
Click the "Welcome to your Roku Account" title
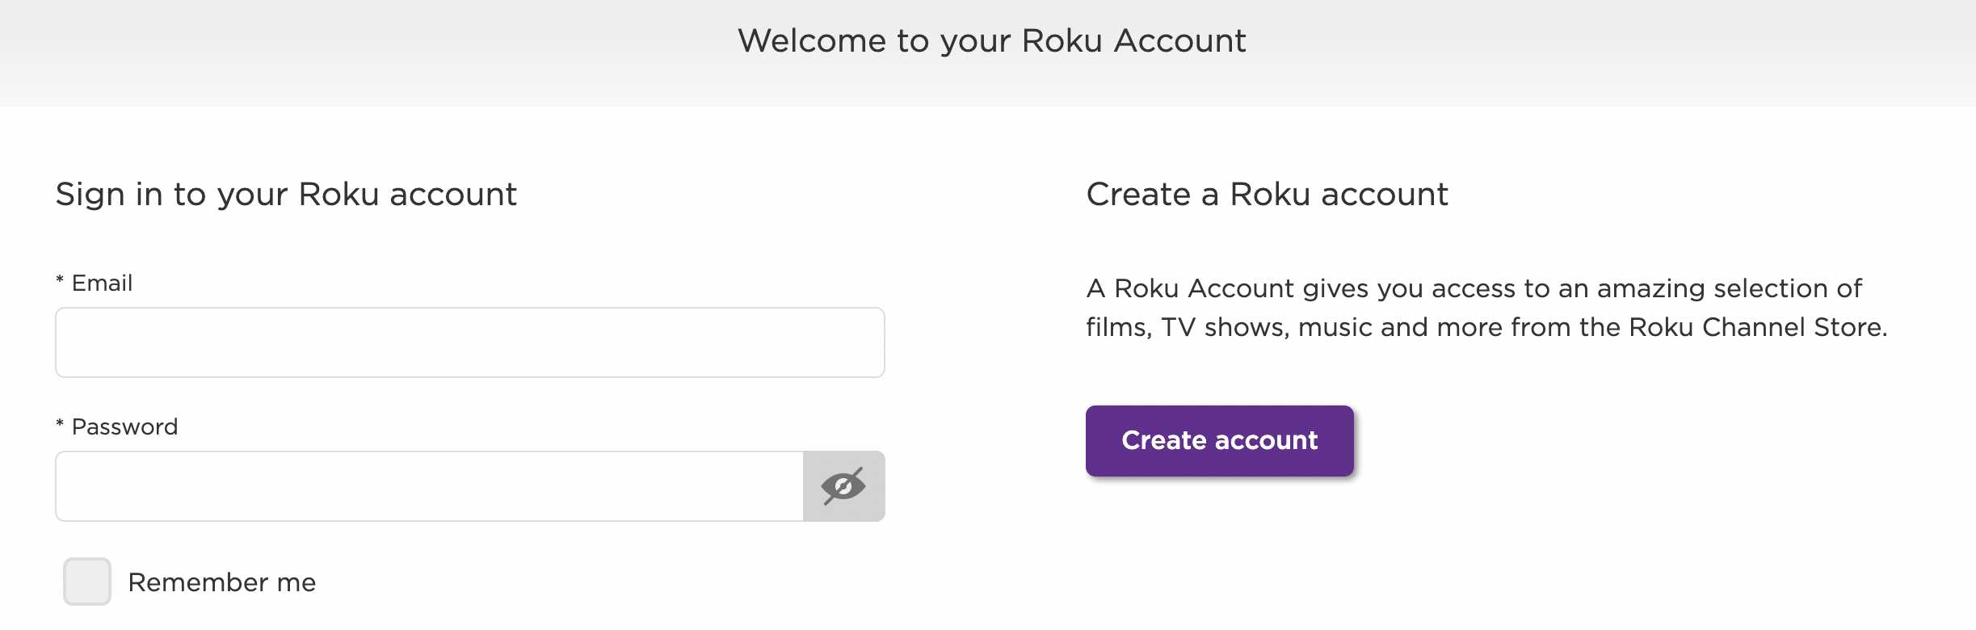[x=992, y=40]
